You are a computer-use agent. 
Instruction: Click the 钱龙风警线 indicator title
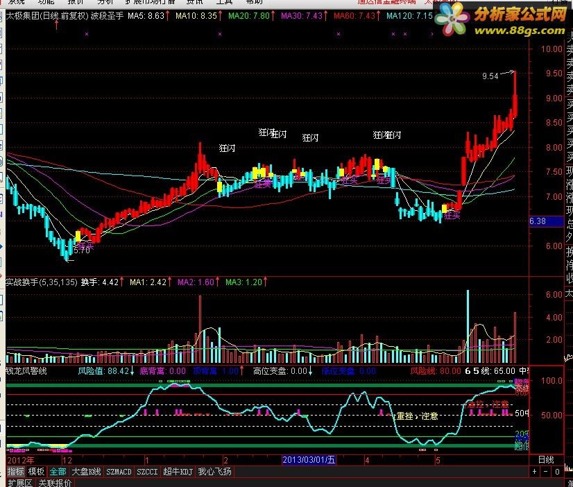(26, 371)
